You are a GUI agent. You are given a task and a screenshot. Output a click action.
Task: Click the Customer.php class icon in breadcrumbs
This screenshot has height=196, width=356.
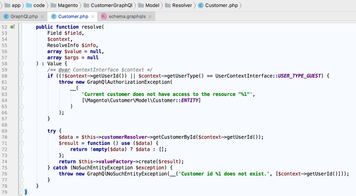(x=201, y=5)
